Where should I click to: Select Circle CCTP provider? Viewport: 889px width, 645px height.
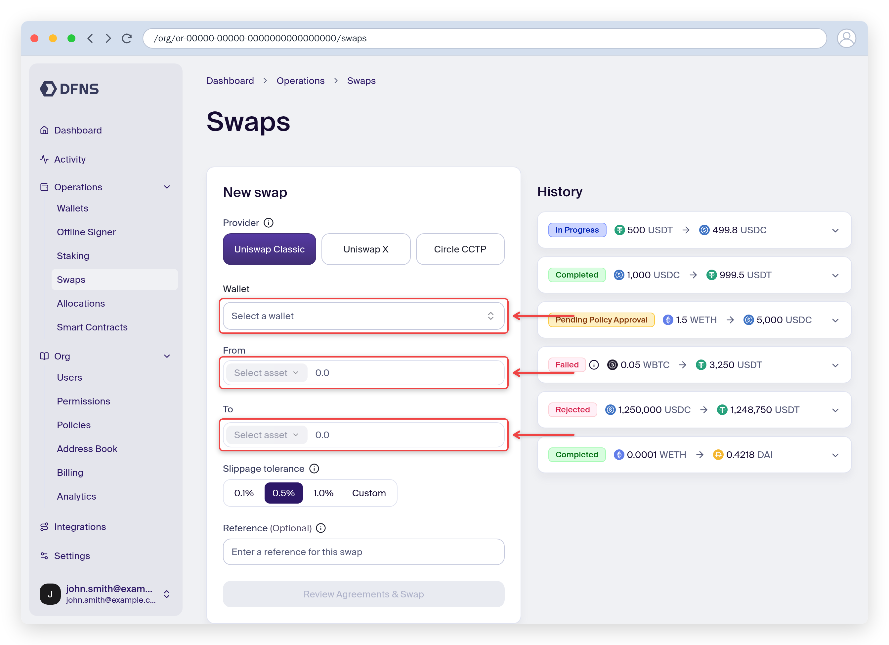[x=460, y=249]
